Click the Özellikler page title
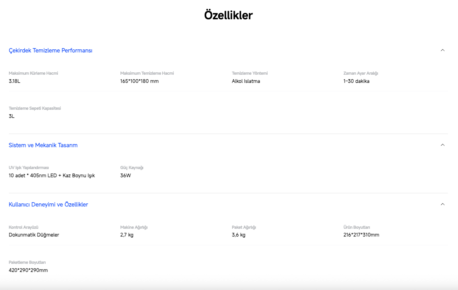Screen dimensions: 458x290 coord(228,15)
